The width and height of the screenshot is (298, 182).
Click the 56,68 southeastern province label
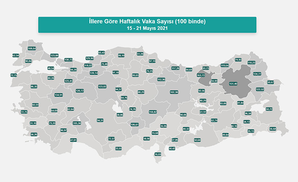coord(273,129)
